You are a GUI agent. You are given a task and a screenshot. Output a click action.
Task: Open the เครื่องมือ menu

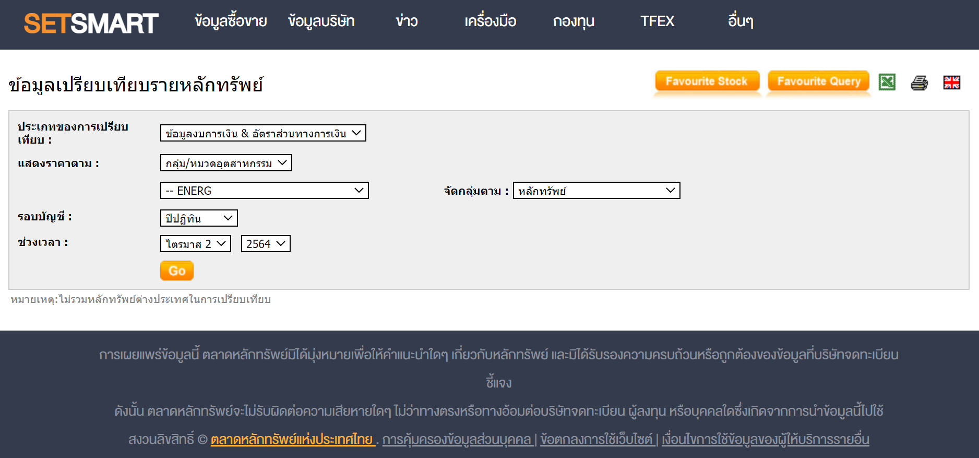(490, 21)
